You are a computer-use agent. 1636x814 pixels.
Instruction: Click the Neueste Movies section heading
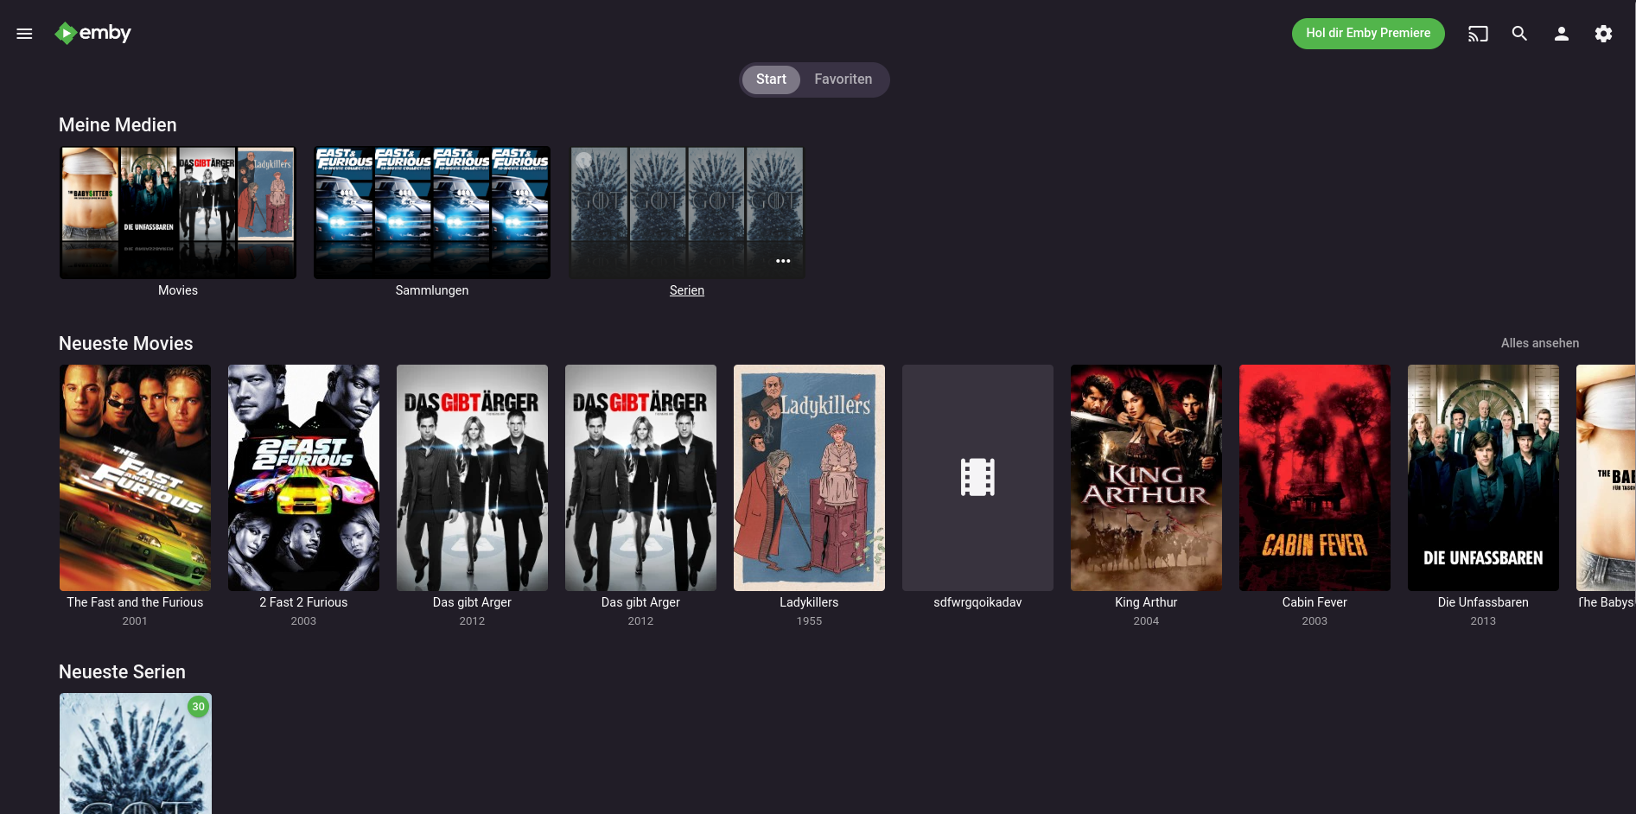coord(126,344)
